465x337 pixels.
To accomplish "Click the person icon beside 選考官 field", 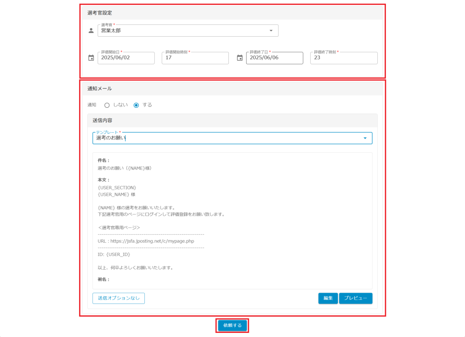I will tap(91, 31).
